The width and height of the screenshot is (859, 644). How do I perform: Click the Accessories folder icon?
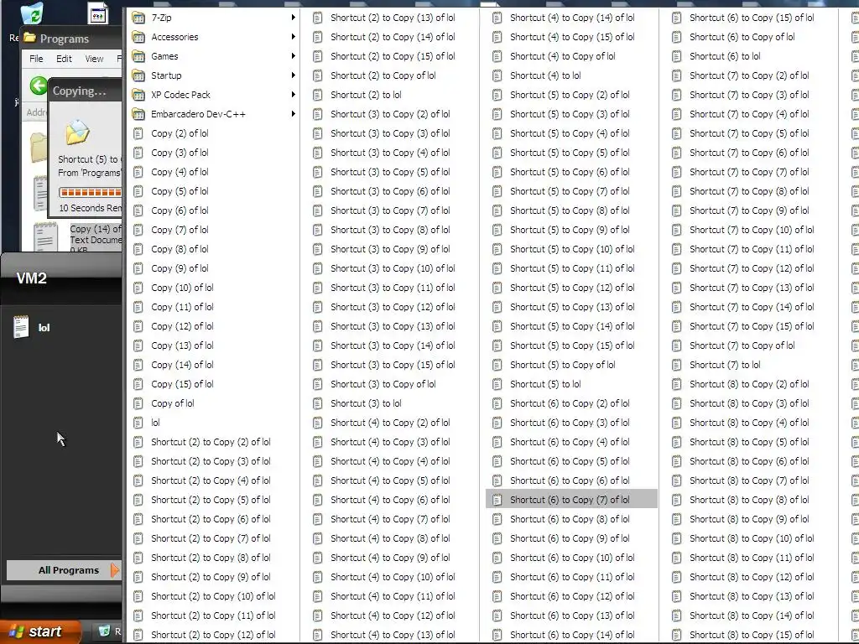138,37
